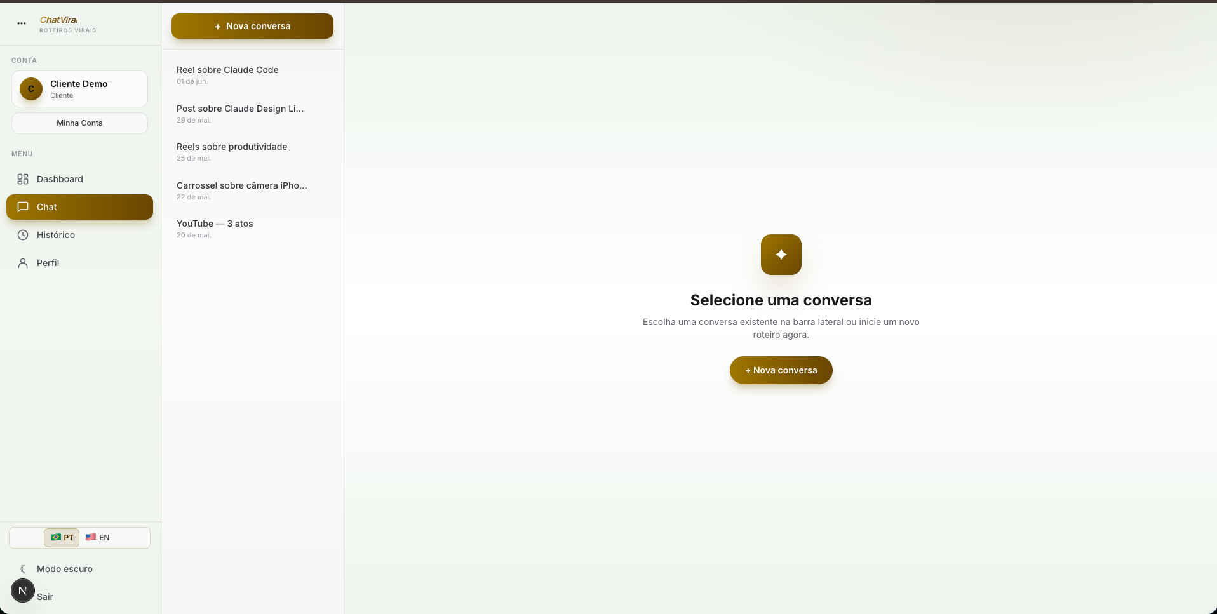The image size is (1217, 614).
Task: Click the Selecione uma conversa heading
Action: pos(781,300)
